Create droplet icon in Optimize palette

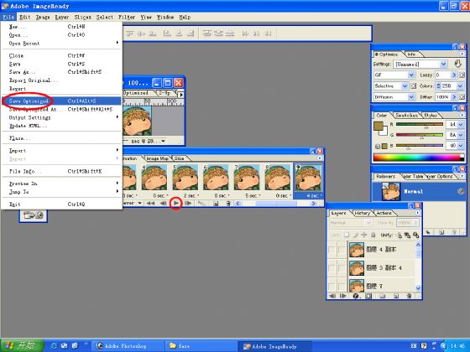457,64
